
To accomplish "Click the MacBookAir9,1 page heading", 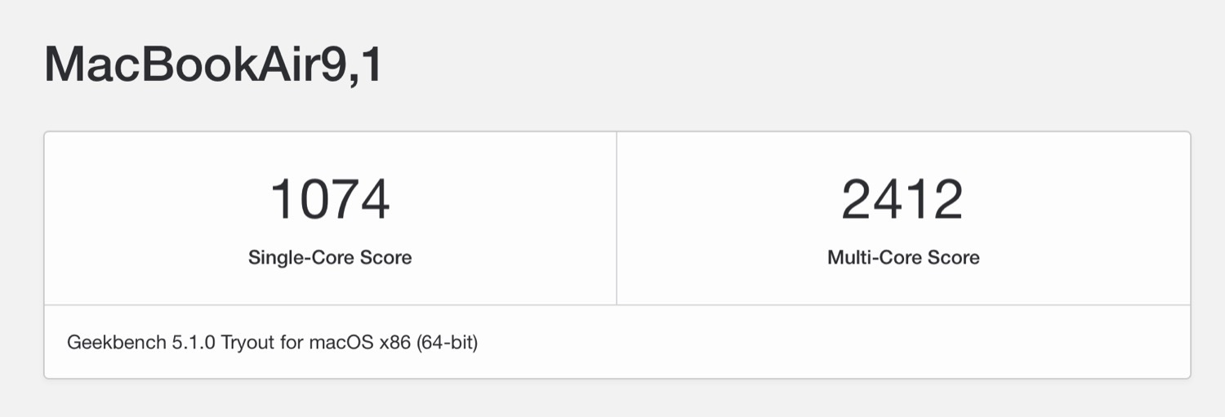I will pyautogui.click(x=212, y=64).
